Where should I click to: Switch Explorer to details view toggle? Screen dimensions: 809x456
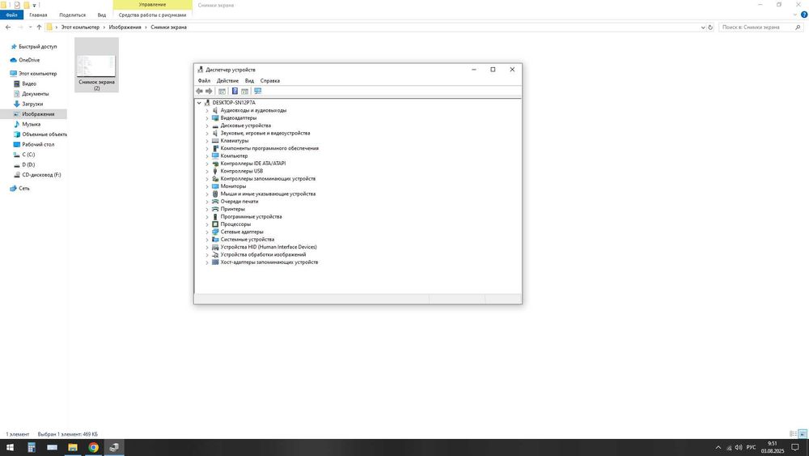(x=793, y=434)
